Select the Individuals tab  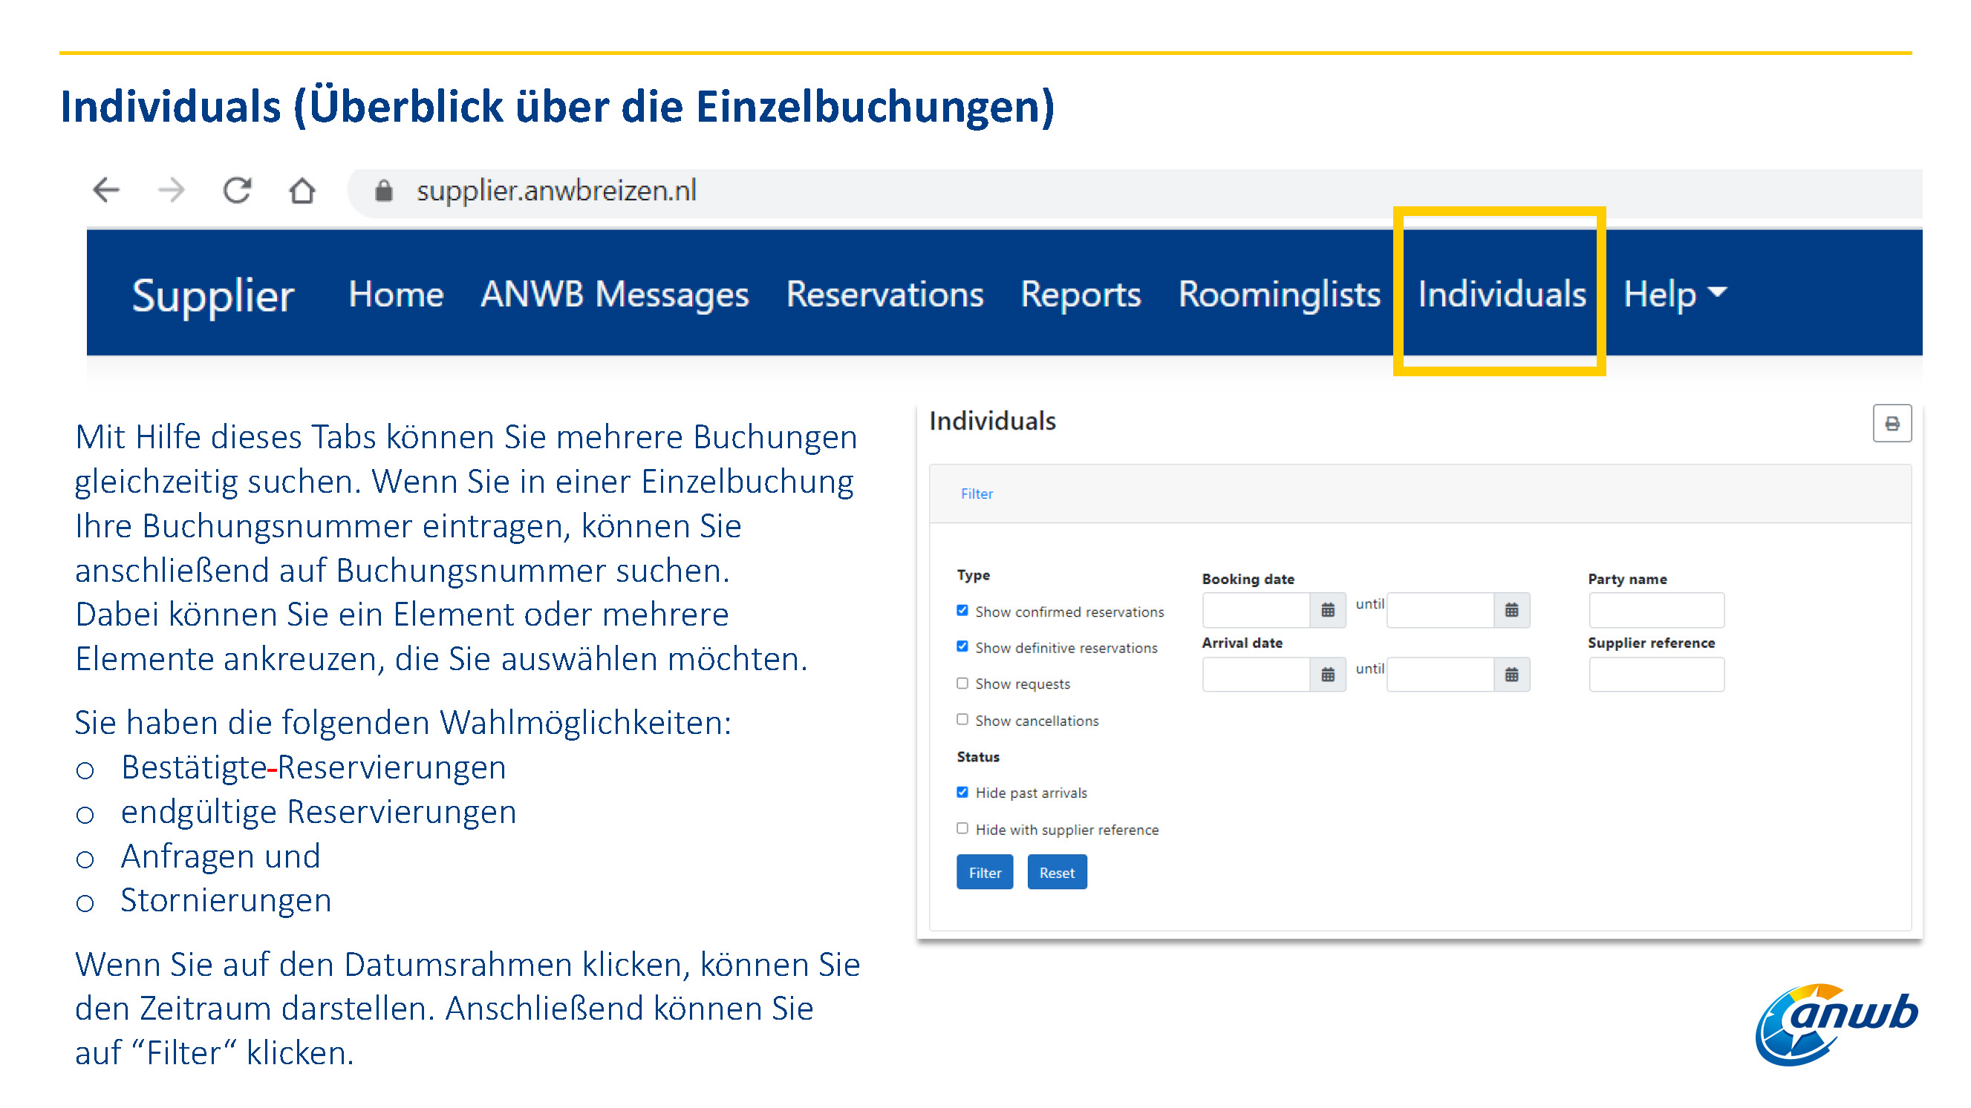pos(1502,294)
